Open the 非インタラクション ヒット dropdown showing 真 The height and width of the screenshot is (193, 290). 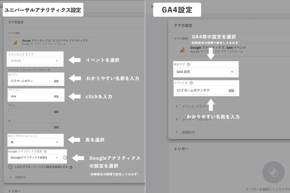[34, 142]
